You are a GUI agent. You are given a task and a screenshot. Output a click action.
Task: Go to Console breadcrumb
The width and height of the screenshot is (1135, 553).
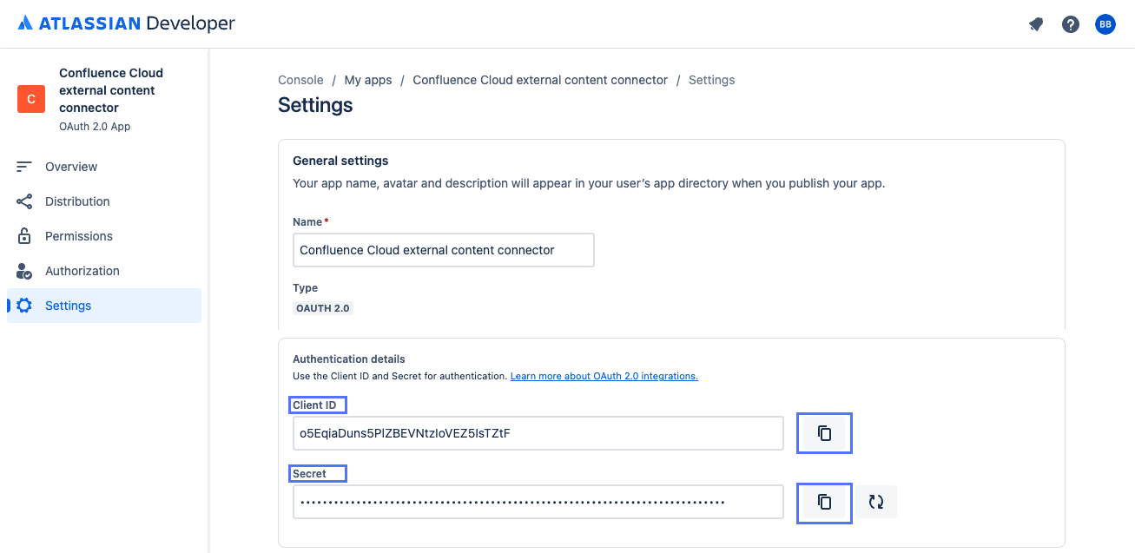pos(300,80)
